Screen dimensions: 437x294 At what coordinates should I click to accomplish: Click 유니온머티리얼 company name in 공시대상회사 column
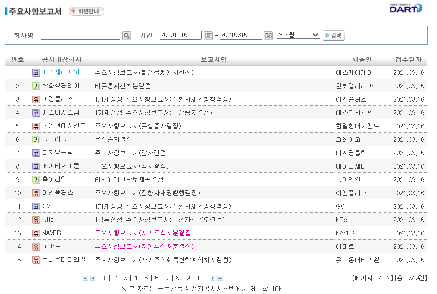click(64, 260)
